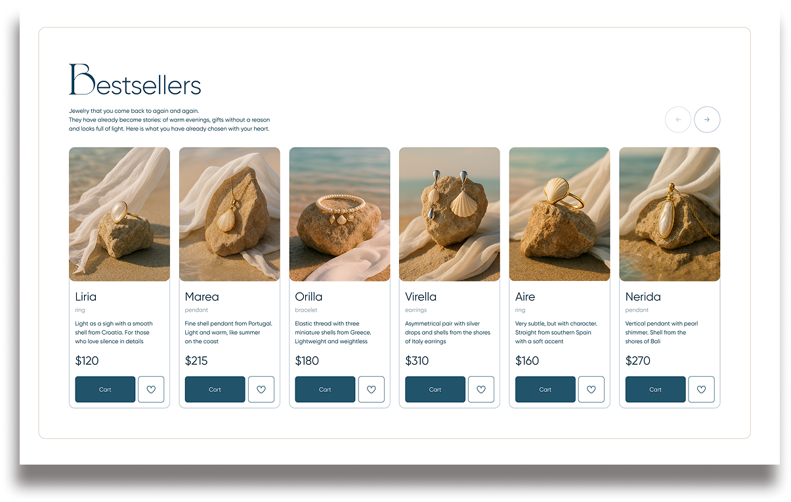The image size is (791, 502).
Task: Toggle the heart icon on Orilla bracelet
Action: click(x=371, y=389)
